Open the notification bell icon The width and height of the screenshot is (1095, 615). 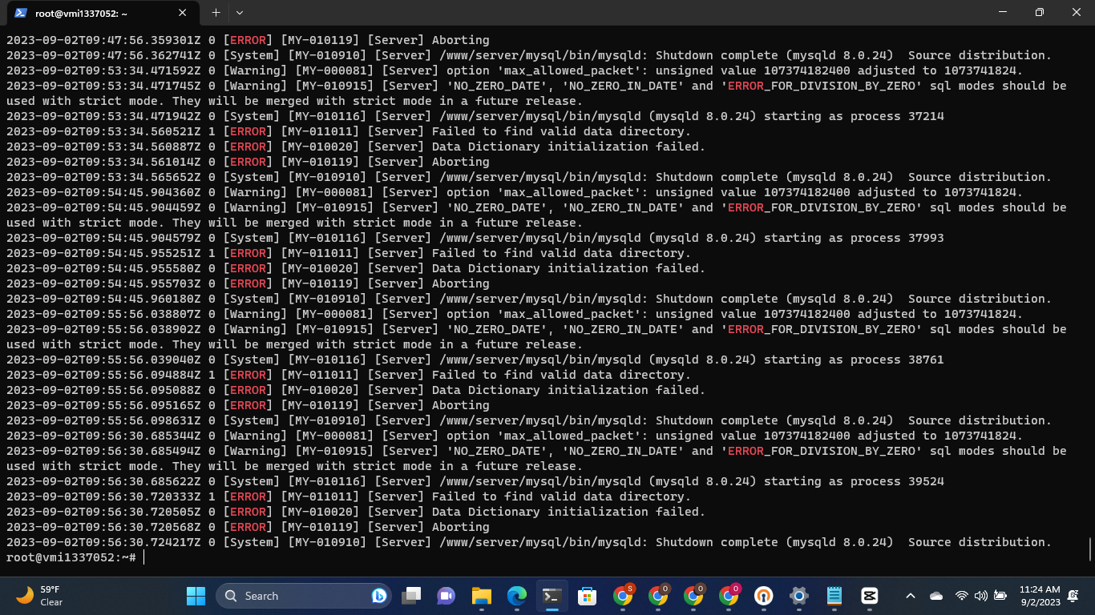[1073, 596]
